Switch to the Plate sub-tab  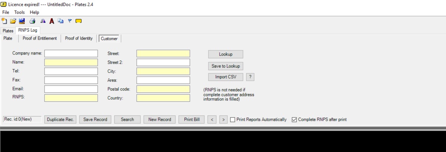coord(8,38)
